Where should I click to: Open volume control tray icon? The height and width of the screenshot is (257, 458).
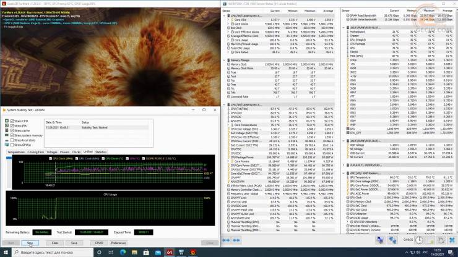coord(418,252)
